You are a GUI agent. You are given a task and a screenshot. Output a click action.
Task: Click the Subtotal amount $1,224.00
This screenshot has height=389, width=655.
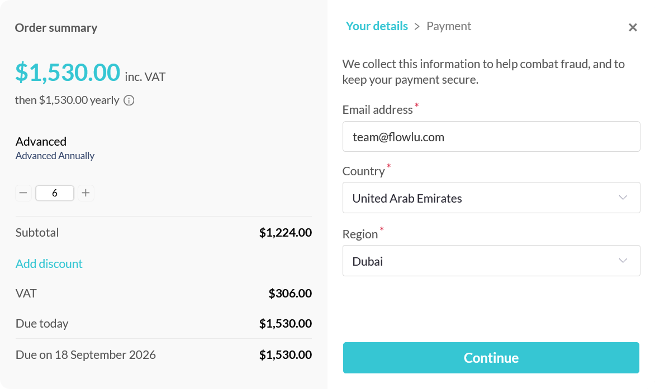[x=285, y=233]
